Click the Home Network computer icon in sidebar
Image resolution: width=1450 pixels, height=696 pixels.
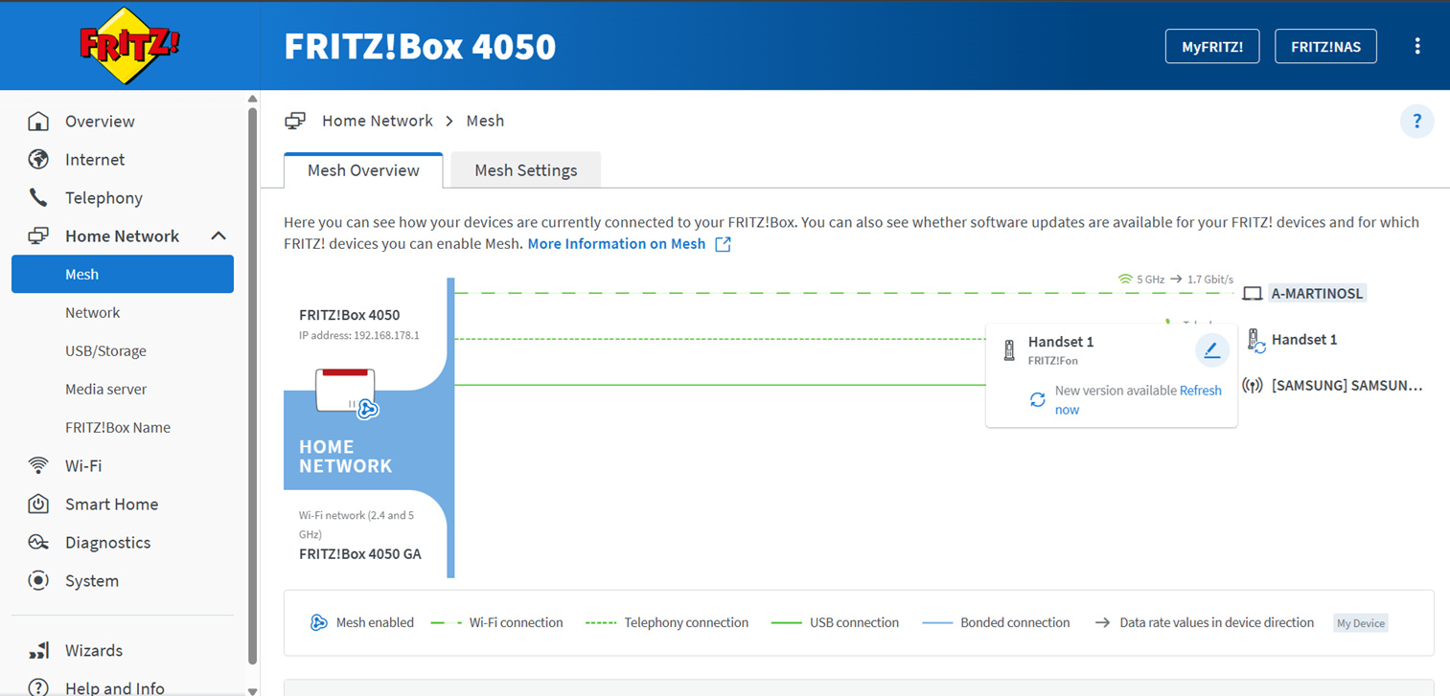click(38, 236)
